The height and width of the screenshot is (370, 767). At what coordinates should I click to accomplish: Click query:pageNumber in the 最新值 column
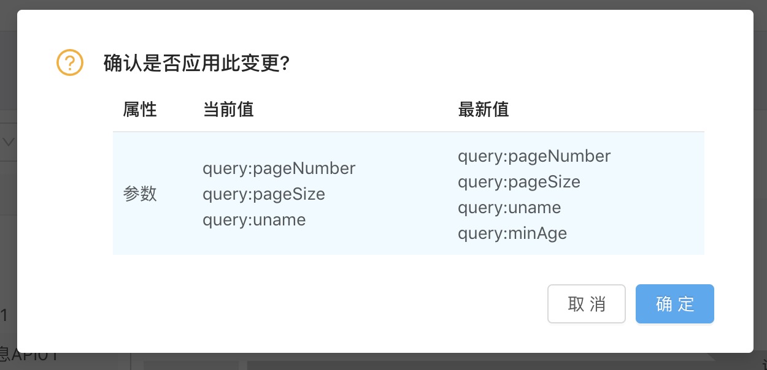(534, 156)
